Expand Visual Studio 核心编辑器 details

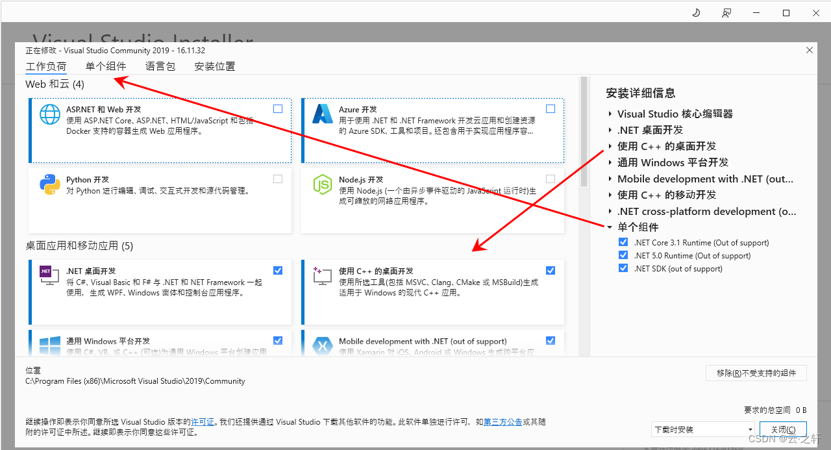click(609, 113)
